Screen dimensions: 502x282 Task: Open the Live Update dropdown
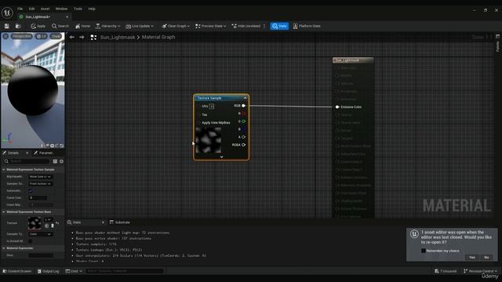point(140,26)
